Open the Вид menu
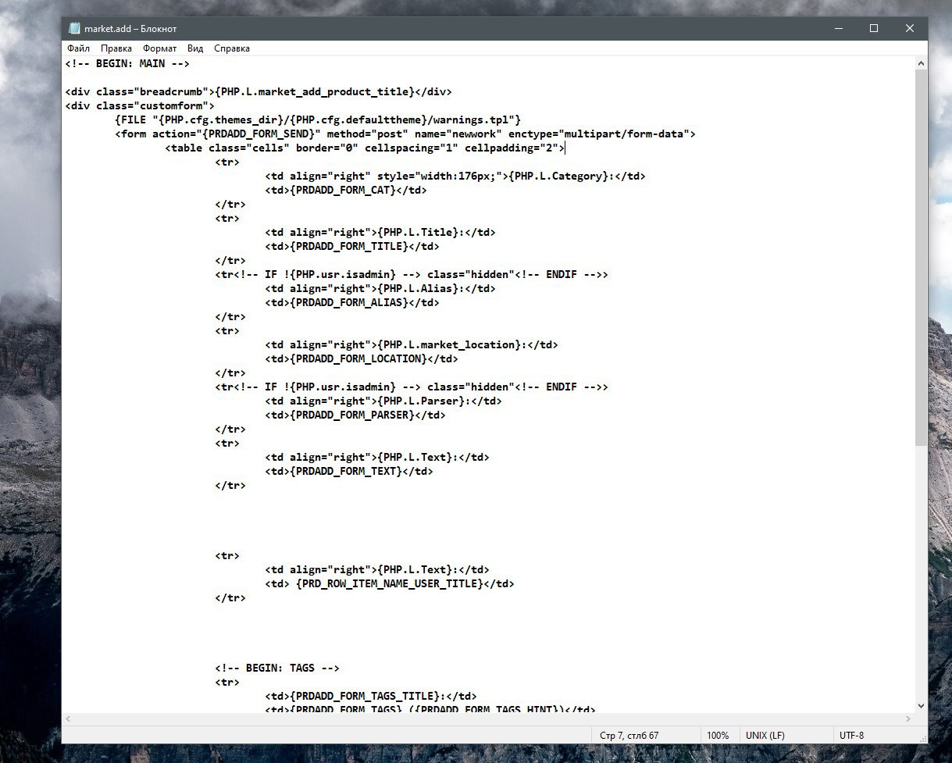The image size is (952, 763). pyautogui.click(x=195, y=48)
